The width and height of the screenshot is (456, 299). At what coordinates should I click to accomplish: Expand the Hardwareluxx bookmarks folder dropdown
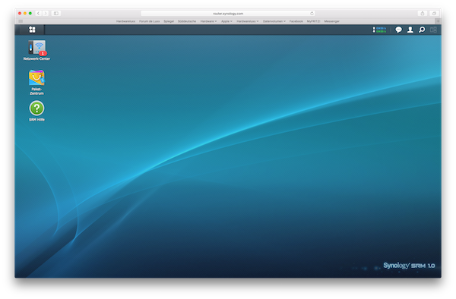tap(248, 21)
